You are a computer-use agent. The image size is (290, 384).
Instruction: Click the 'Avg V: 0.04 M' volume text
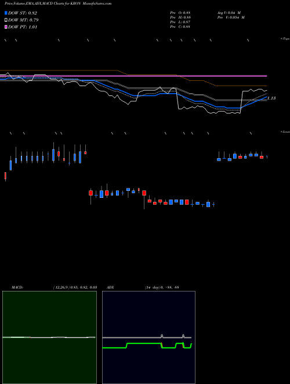click(x=229, y=13)
